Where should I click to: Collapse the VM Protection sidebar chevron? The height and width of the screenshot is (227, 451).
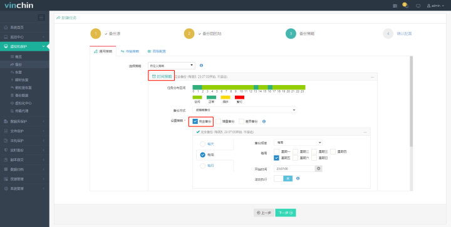[x=44, y=46]
